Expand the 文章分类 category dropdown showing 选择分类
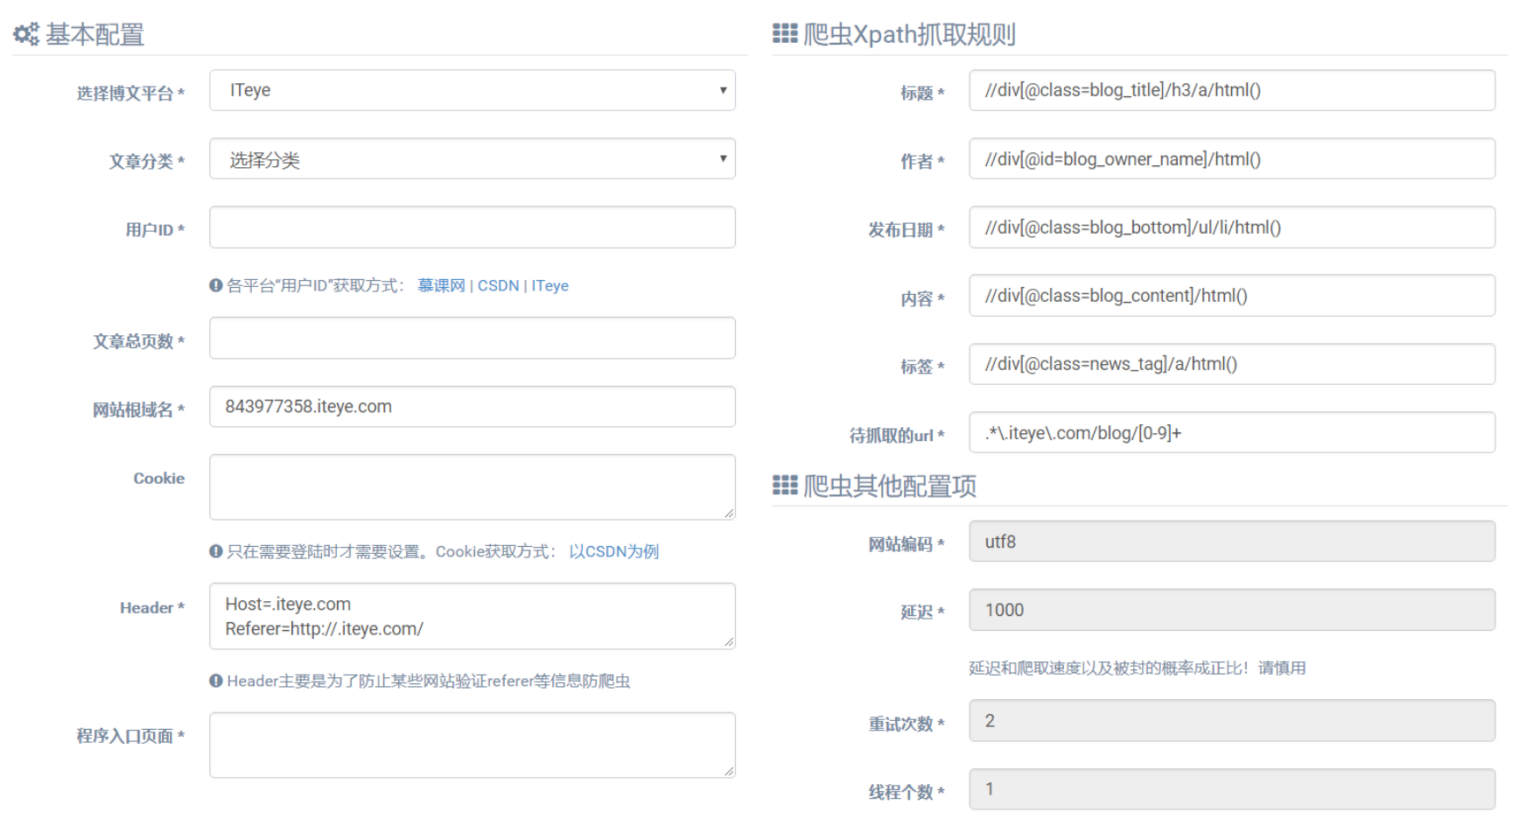Viewport: 1526px width, 819px height. point(472,158)
